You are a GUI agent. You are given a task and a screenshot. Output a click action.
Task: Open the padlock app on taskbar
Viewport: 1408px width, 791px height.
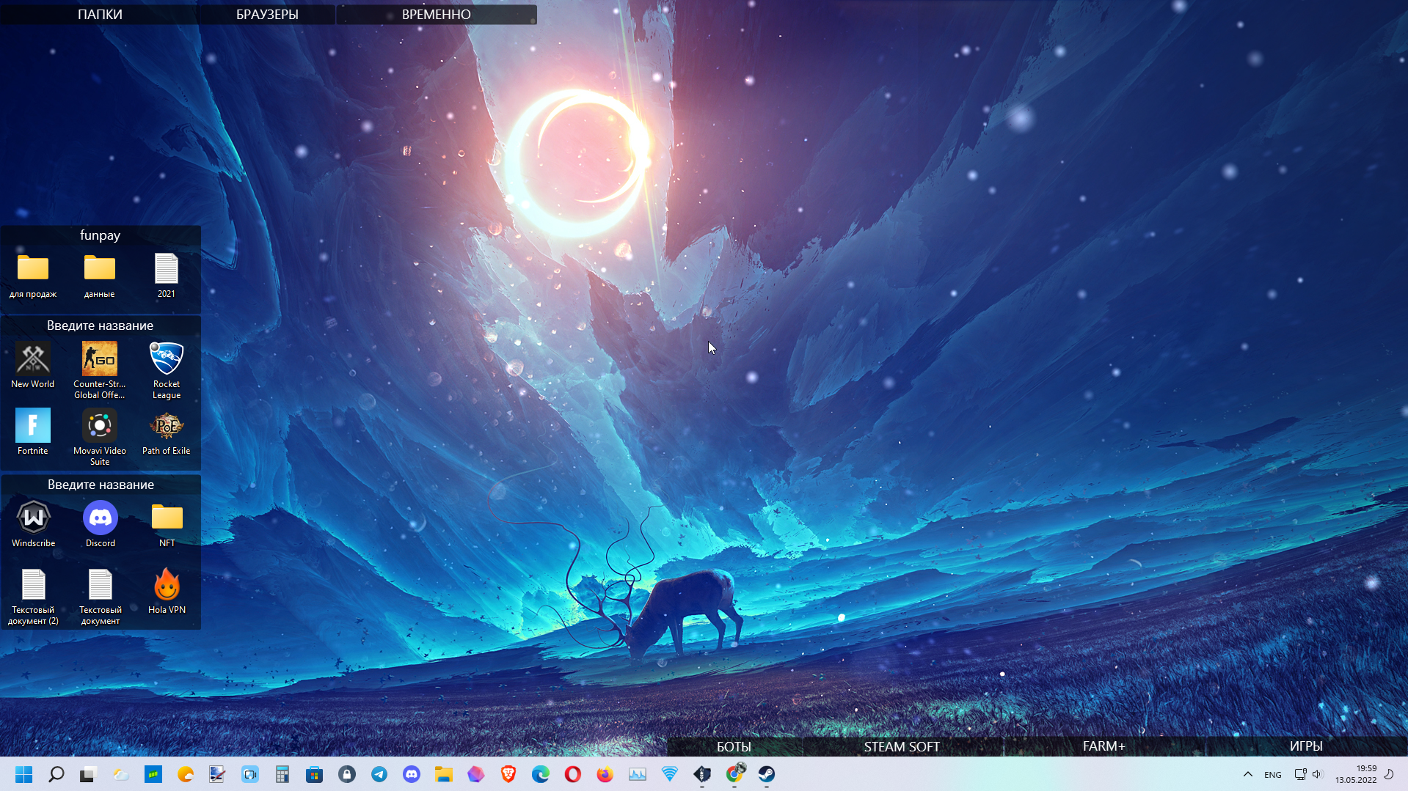(x=347, y=774)
